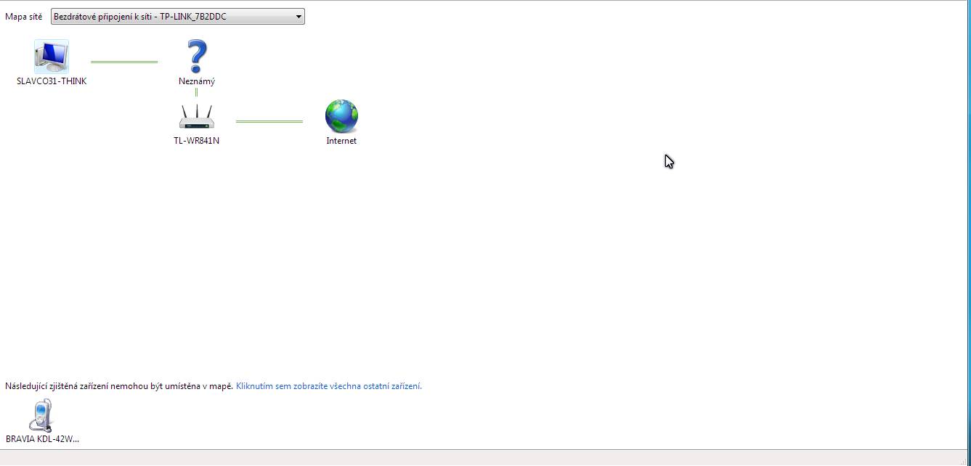The image size is (971, 466).
Task: Click the Mapa sítě label
Action: click(x=24, y=17)
